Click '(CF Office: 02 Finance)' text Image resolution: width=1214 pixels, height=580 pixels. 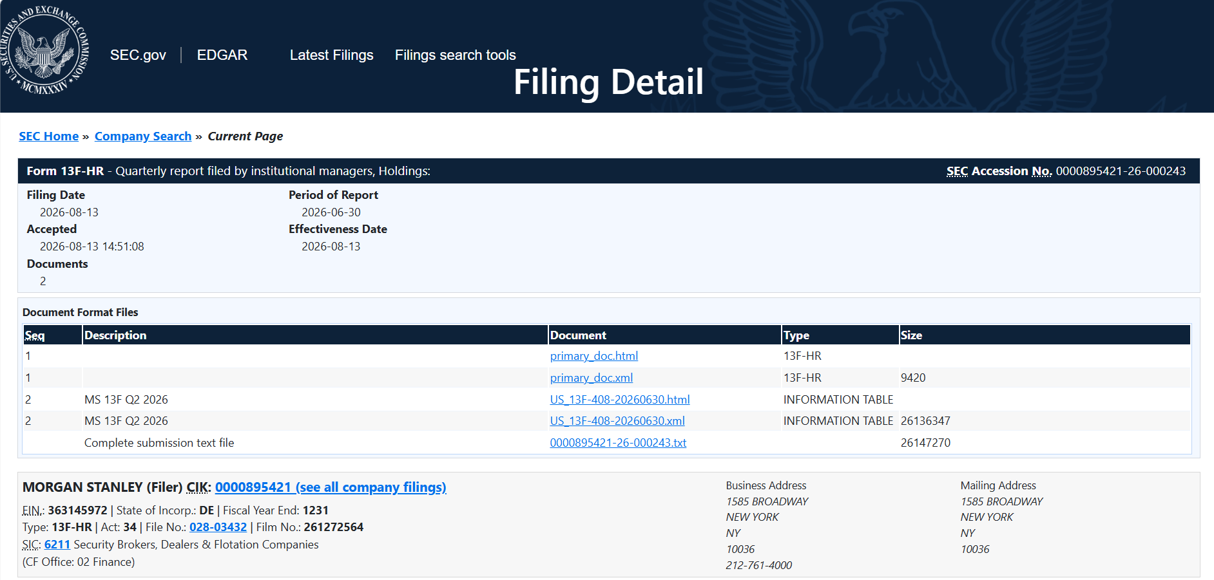(x=79, y=562)
